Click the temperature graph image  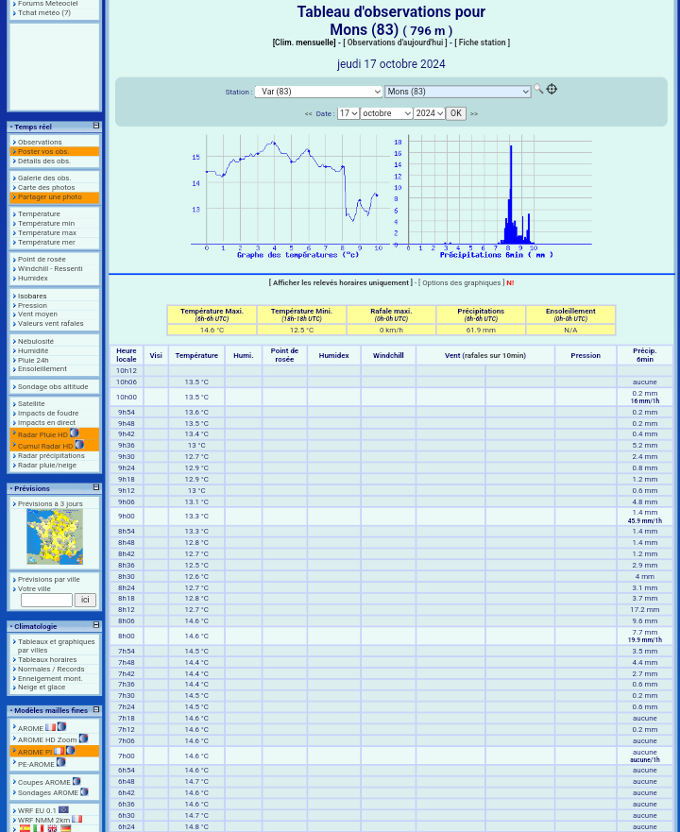point(290,196)
